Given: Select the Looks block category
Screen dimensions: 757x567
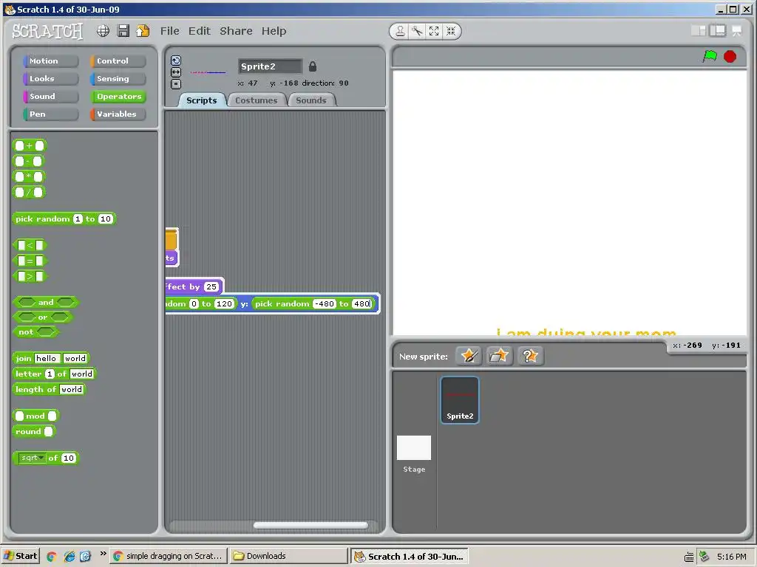Looking at the screenshot, I should [50, 78].
